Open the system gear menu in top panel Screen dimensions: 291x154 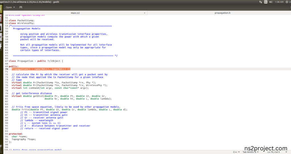tap(287, 2)
